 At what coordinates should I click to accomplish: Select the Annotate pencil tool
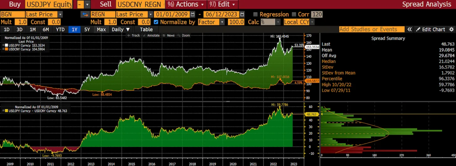151,35
